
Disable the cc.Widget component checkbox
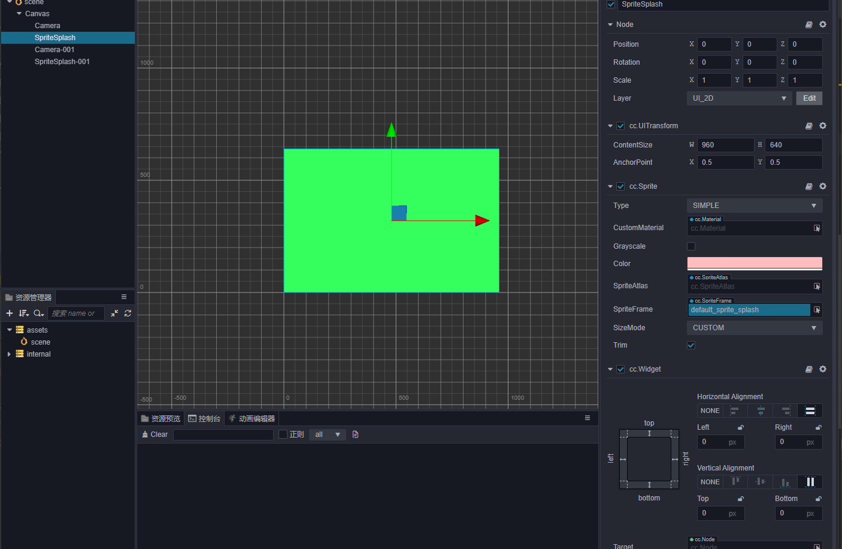[x=620, y=369]
